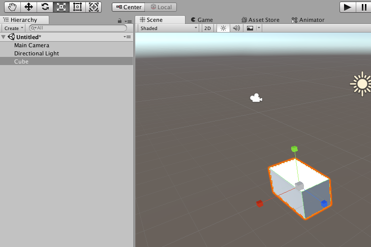
Task: Toggle scene audio speaker icon
Action: click(236, 28)
